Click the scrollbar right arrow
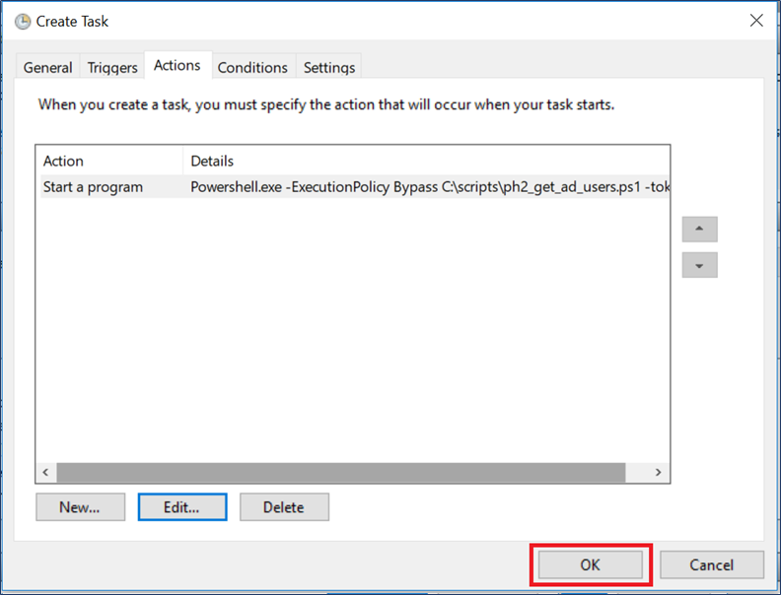Screen dimensions: 781x595 coord(660,473)
